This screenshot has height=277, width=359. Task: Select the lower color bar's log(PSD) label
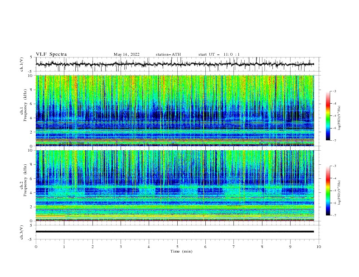[340, 193]
